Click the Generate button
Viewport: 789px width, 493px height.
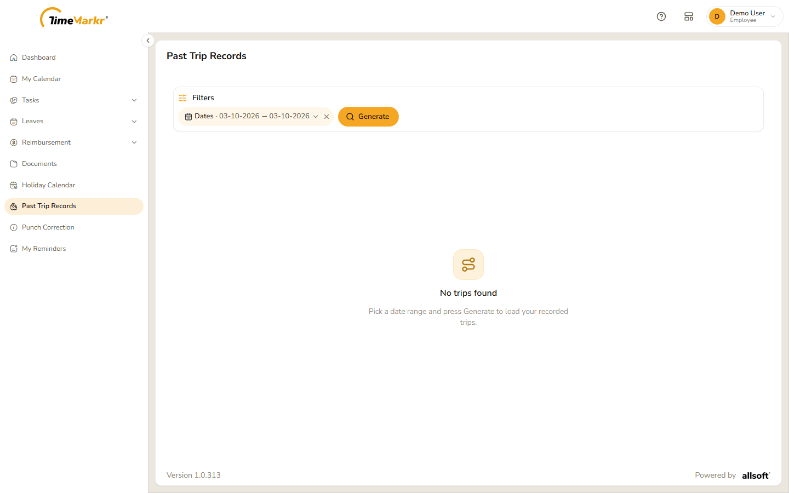tap(368, 117)
